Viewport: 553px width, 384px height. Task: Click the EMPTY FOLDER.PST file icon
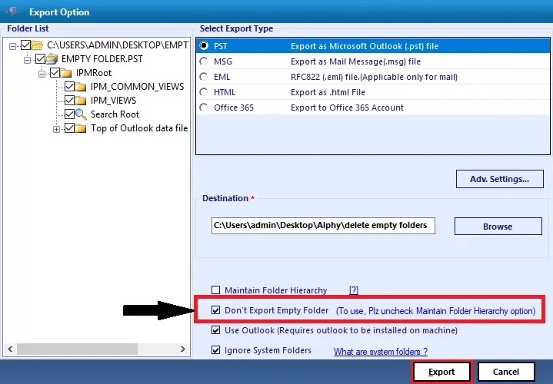(52, 59)
